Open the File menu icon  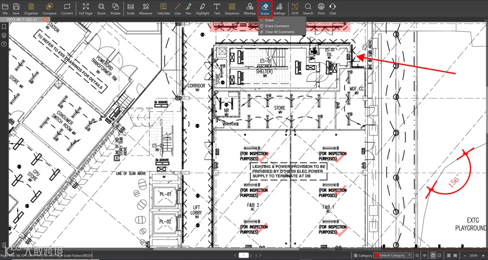pos(5,9)
